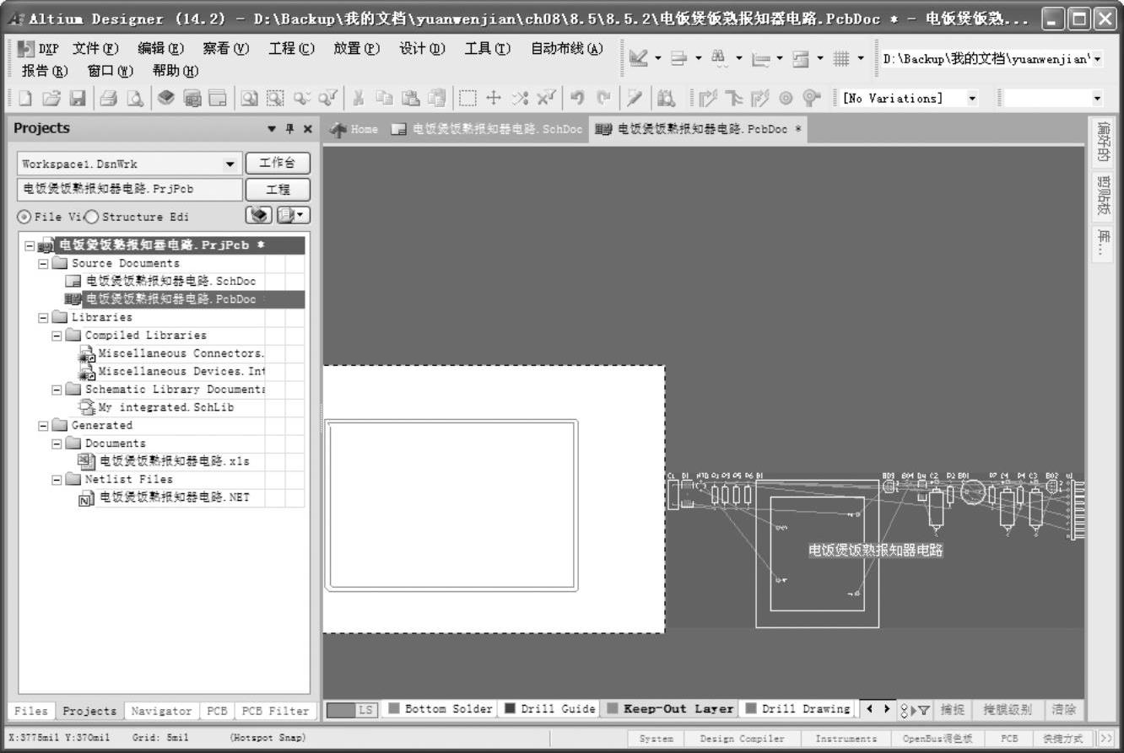Click the Design Compiler status bar button
Viewport: 1124px width, 753px height.
742,739
